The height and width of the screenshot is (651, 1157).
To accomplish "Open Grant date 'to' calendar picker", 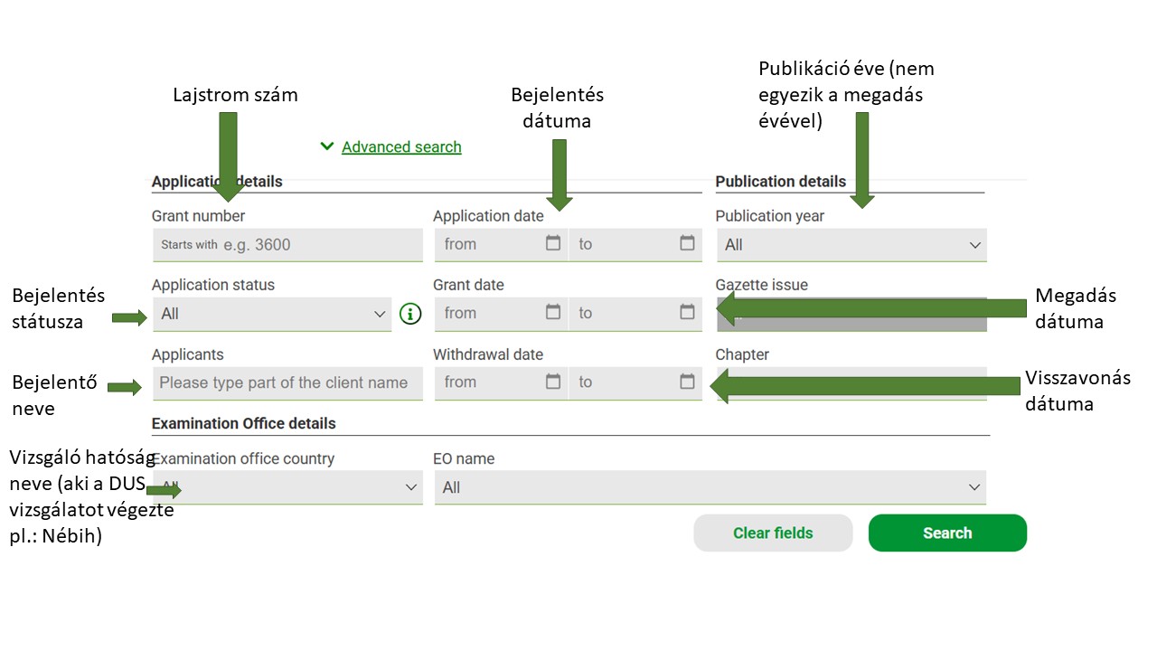I will point(687,312).
